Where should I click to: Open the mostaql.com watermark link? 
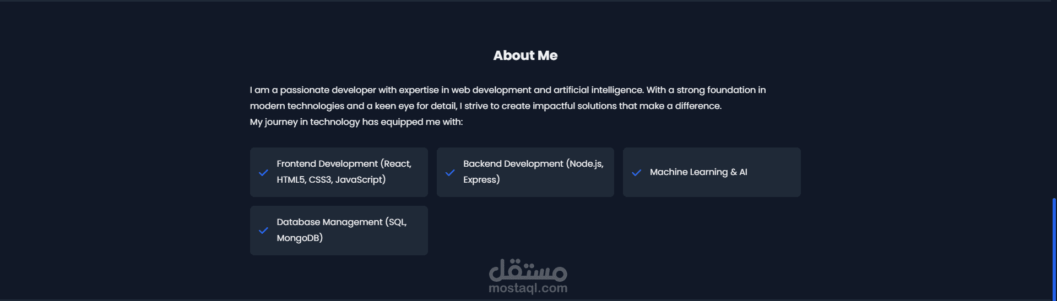[528, 288]
